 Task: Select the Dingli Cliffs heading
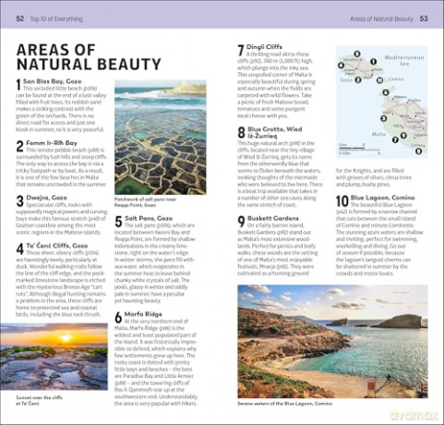tap(264, 47)
